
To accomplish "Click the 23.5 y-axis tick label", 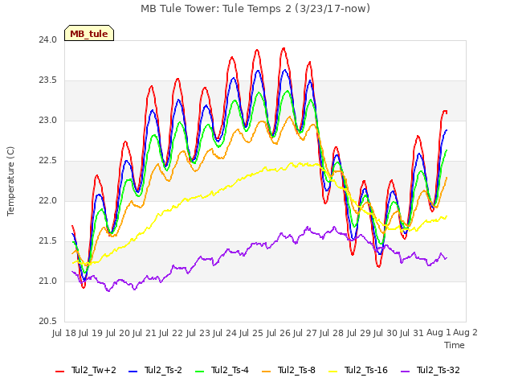I will pyautogui.click(x=48, y=80).
